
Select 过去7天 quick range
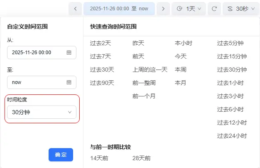tap(101, 57)
